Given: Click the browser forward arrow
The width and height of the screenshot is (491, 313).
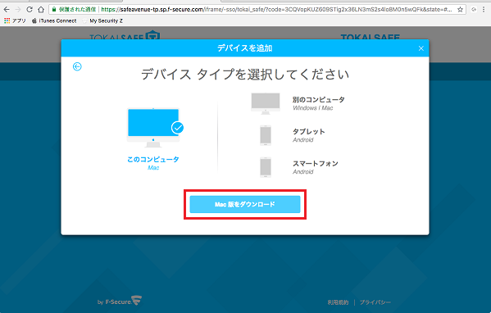Looking at the screenshot, I should (x=18, y=10).
